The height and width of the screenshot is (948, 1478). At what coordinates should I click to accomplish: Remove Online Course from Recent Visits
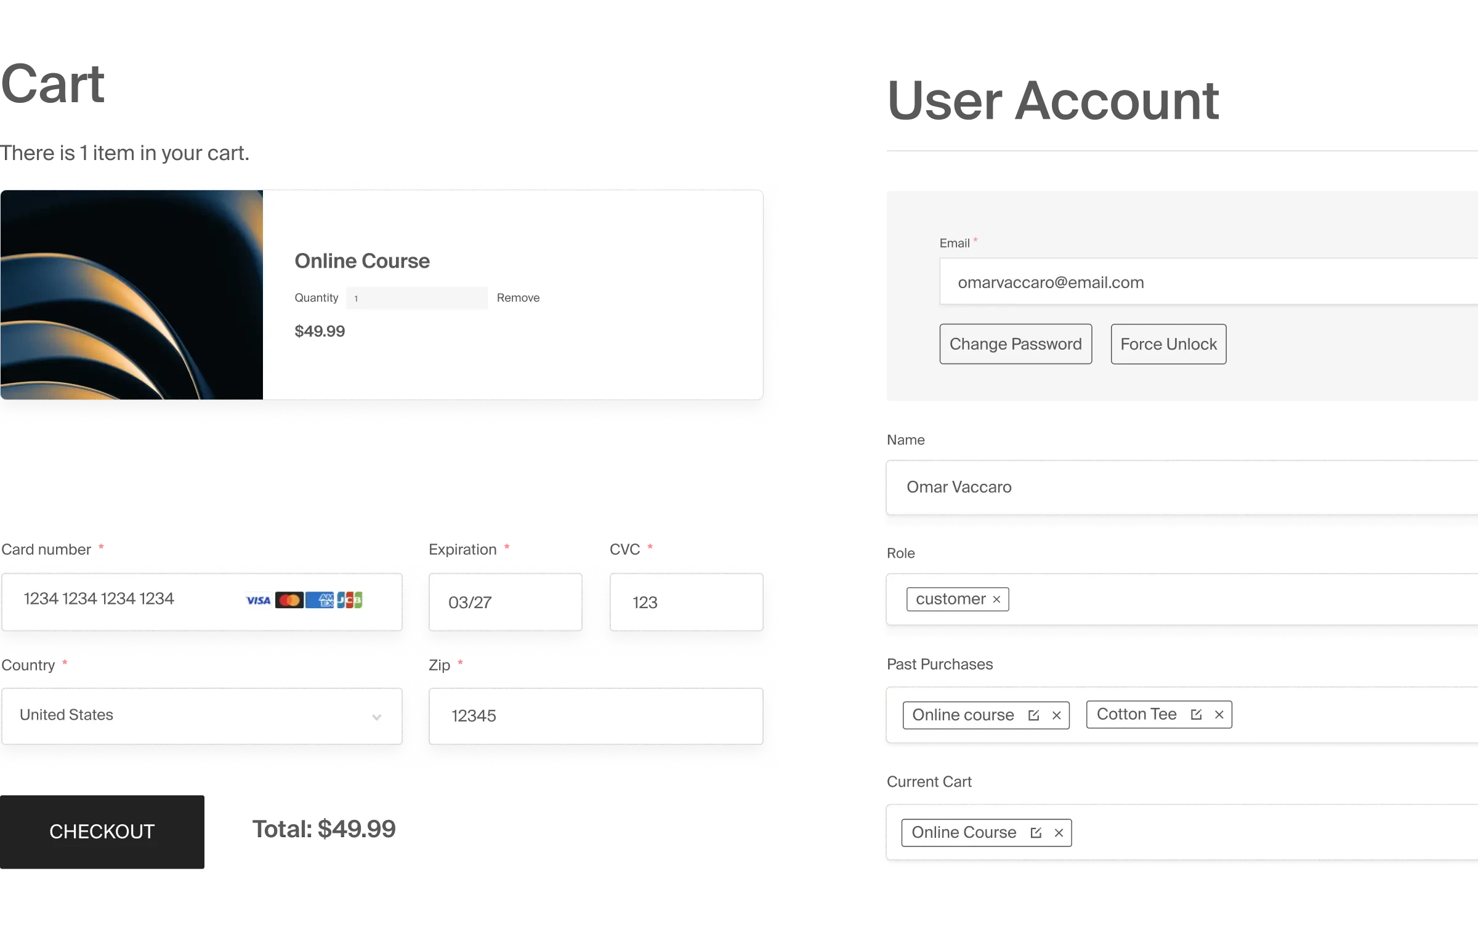(x=1059, y=833)
